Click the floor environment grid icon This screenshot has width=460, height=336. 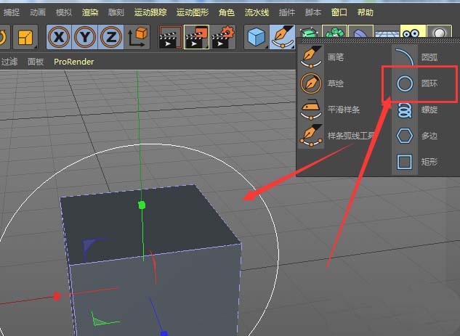pos(387,32)
